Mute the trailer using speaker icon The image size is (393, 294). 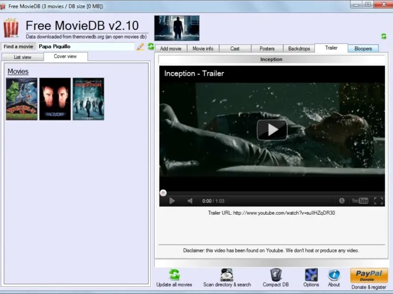pyautogui.click(x=190, y=201)
